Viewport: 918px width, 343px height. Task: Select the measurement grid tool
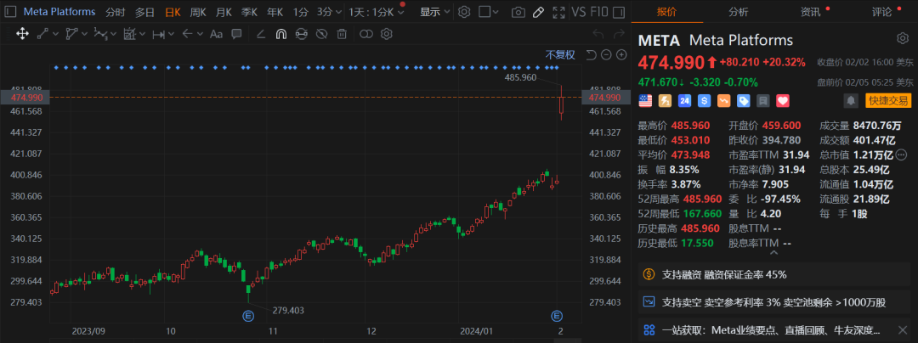[130, 34]
